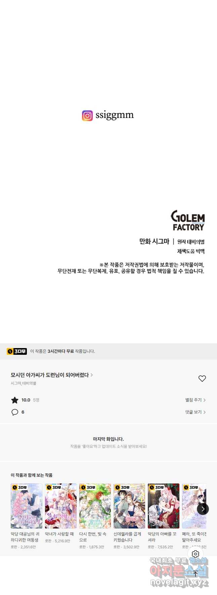The height and width of the screenshot is (595, 217).
Task: Open 댓글 보기 comments link
Action: point(196,412)
